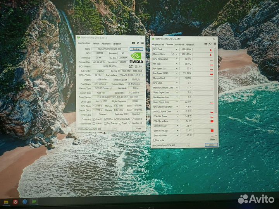Click the sensors list scroll up arrow
Image resolution: width=279 pixels, height=209 pixels.
pyautogui.click(x=215, y=48)
